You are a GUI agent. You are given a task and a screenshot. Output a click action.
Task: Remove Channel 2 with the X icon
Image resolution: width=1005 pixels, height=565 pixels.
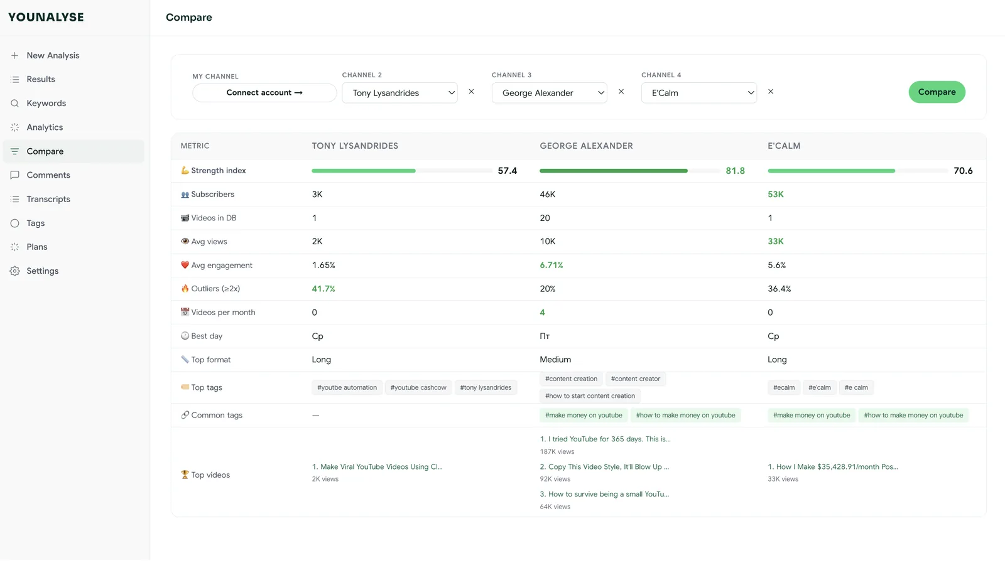471,92
